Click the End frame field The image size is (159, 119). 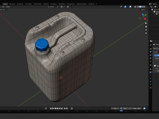click(137, 108)
